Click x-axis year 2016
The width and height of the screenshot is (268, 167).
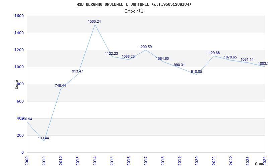[x=129, y=161]
